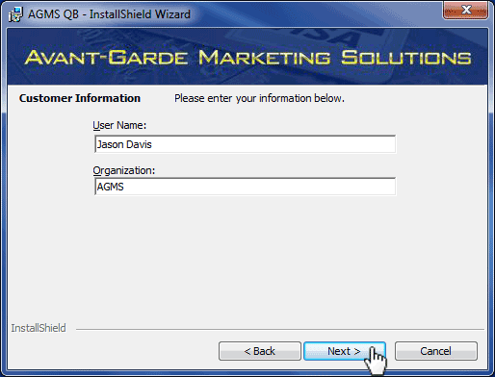Image resolution: width=495 pixels, height=377 pixels.
Task: Go back with the Back button
Action: (x=260, y=351)
